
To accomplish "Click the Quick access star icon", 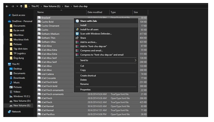I will [x=9, y=15].
